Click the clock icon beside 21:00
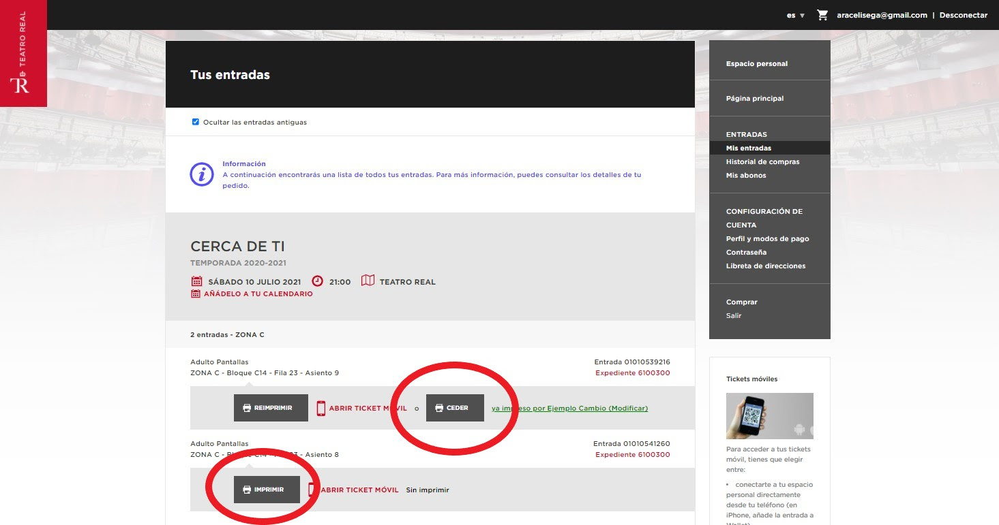This screenshot has height=525, width=999. (x=317, y=281)
